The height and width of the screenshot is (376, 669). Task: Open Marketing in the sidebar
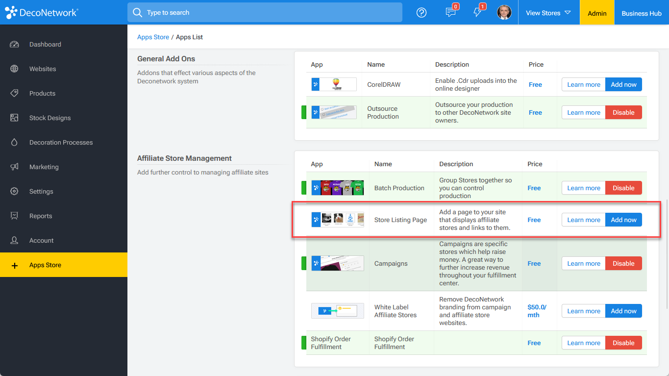64,167
